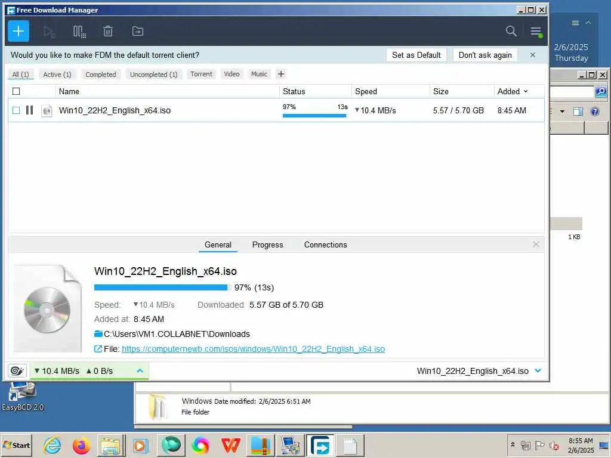Select the Video filter tab

(232, 74)
